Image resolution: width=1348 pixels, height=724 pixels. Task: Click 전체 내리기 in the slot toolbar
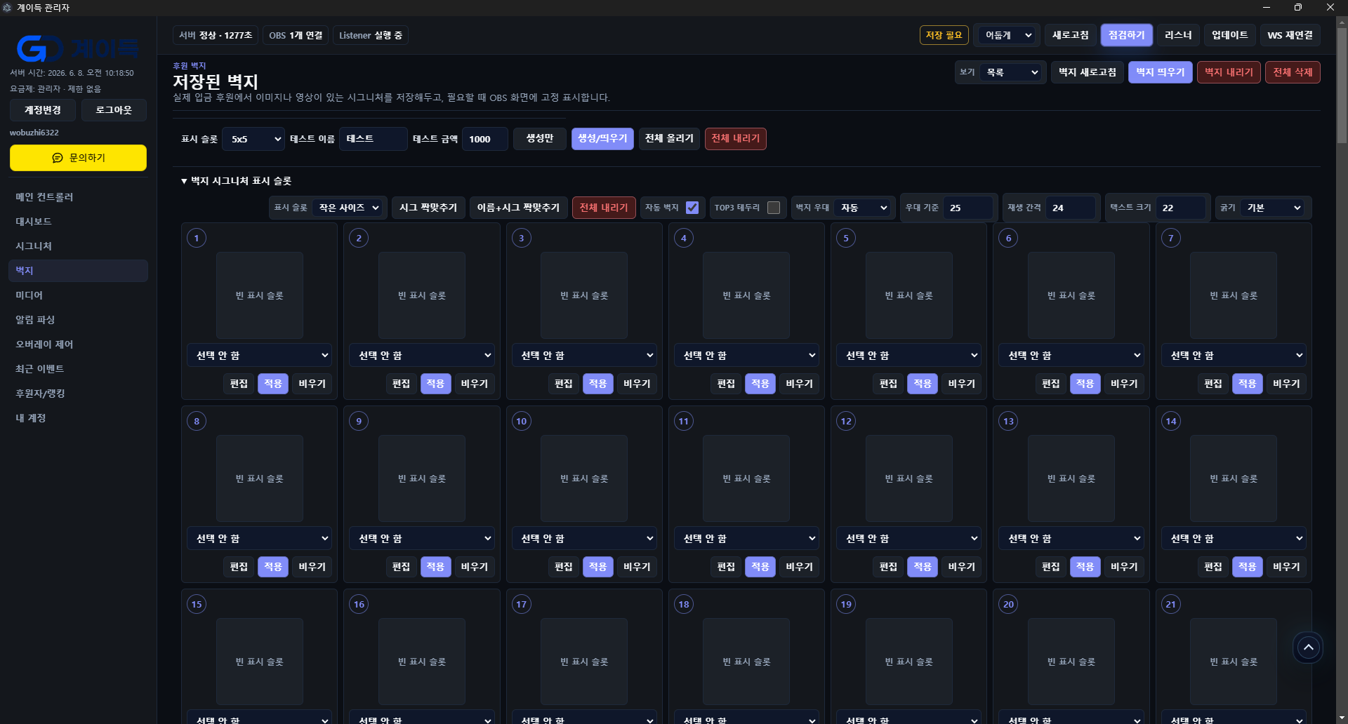point(604,208)
